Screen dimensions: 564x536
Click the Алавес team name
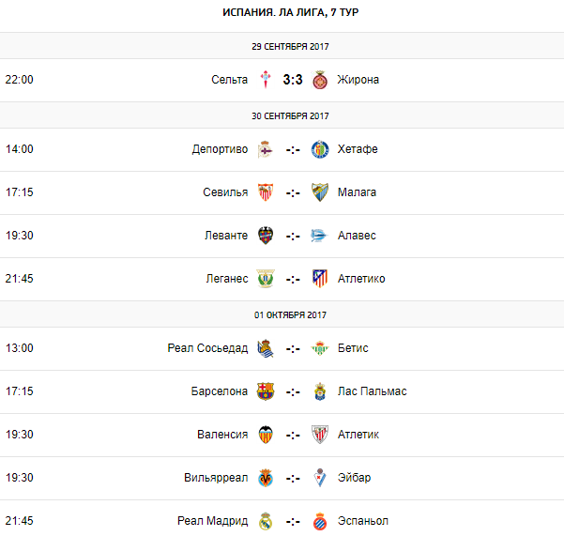(x=357, y=236)
